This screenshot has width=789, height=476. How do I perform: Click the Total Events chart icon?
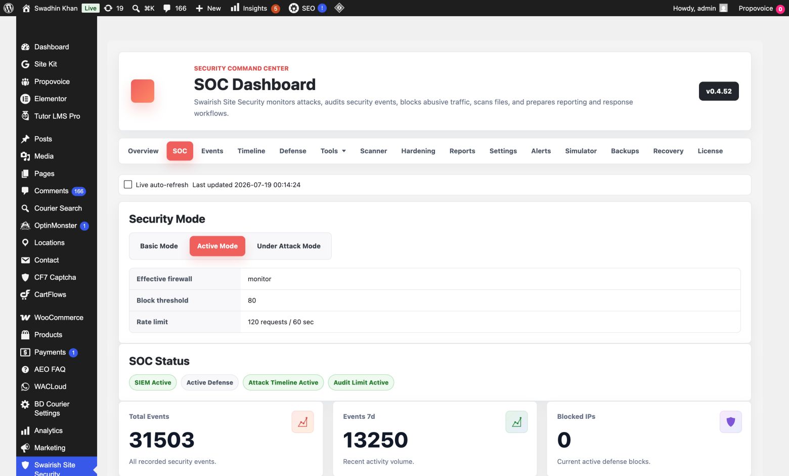click(302, 422)
